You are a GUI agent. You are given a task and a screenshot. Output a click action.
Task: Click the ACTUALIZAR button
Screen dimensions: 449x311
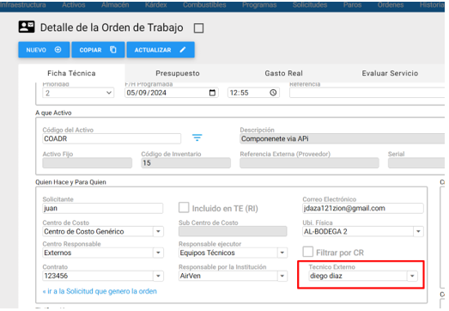tap(161, 50)
